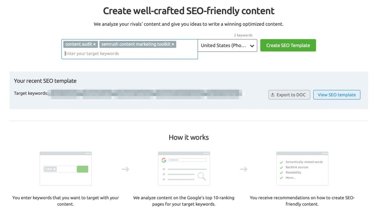
Task: Click the download icon inside Export to DOC
Action: 273,95
